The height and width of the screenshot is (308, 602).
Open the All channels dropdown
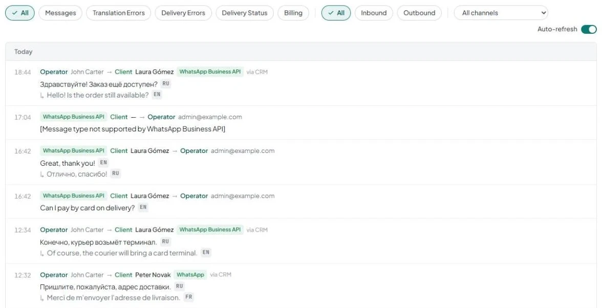[501, 13]
